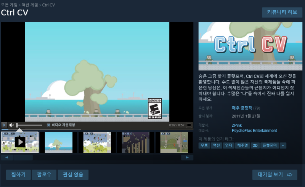Image resolution: width=305 pixels, height=187 pixels.
Task: Click the Ctrl CV header capsule image
Action: (250, 46)
